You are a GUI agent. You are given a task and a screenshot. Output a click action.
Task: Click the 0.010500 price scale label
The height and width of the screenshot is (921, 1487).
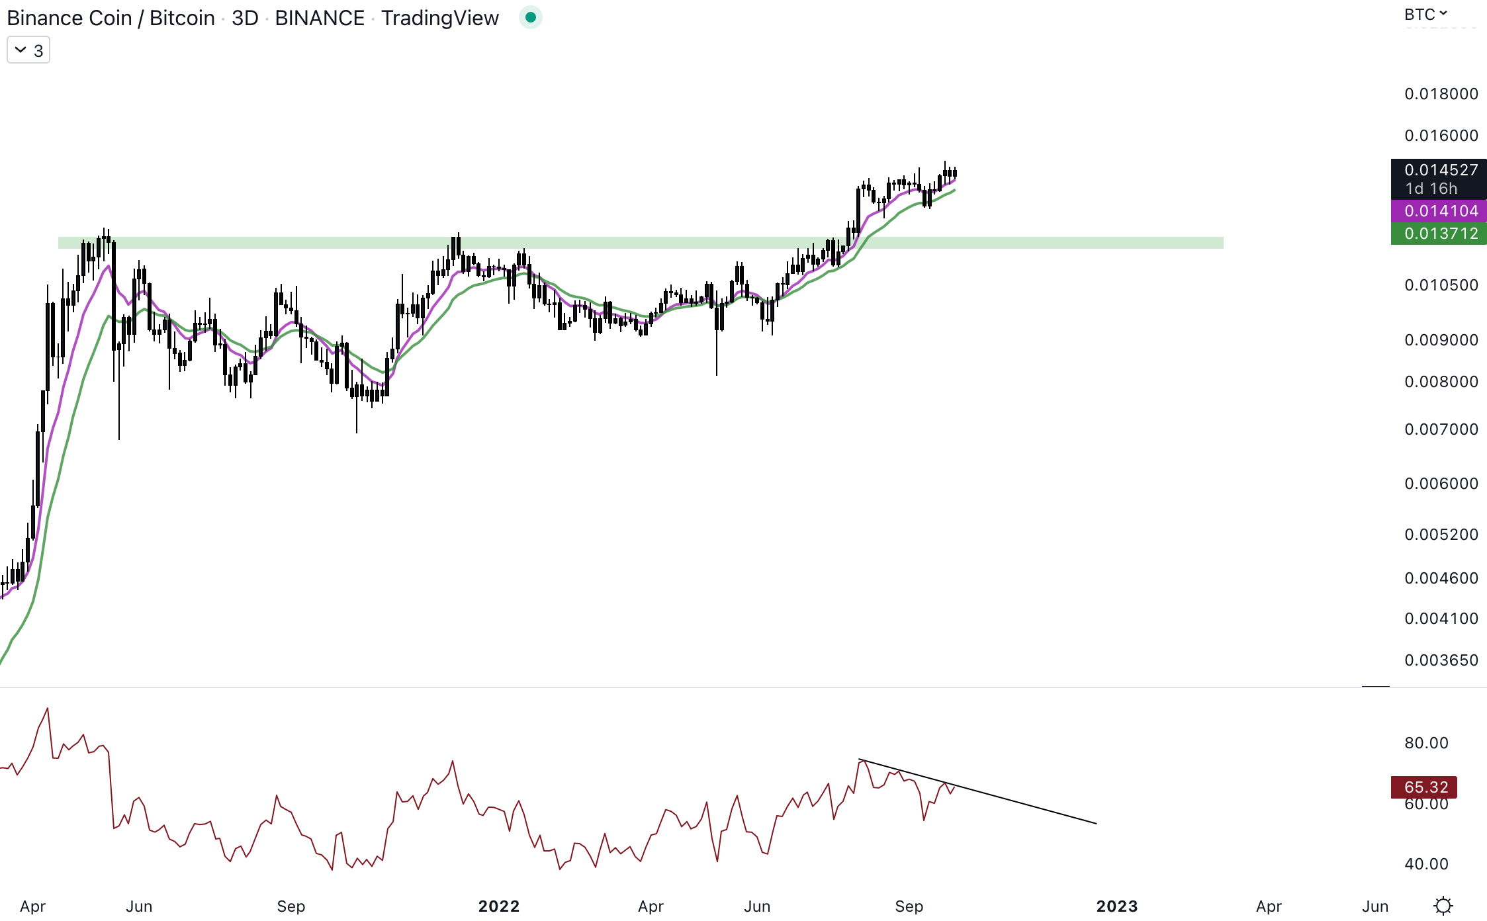1441,285
